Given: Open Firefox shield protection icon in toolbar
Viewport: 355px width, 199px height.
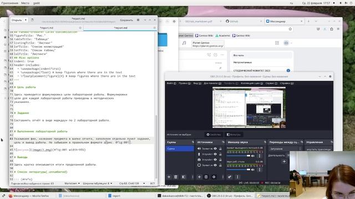Looking at the screenshot, I should 318,29.
